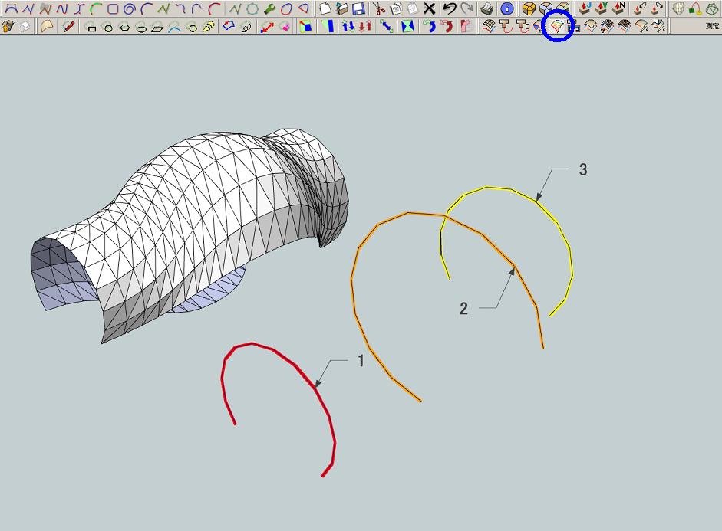Select the blue Bezier arc curve tool
Viewport: 722px width, 531px height.
tap(12, 8)
